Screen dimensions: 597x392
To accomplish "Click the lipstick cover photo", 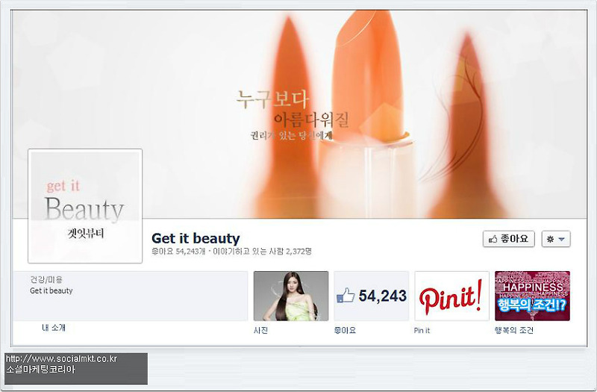I will 300,114.
